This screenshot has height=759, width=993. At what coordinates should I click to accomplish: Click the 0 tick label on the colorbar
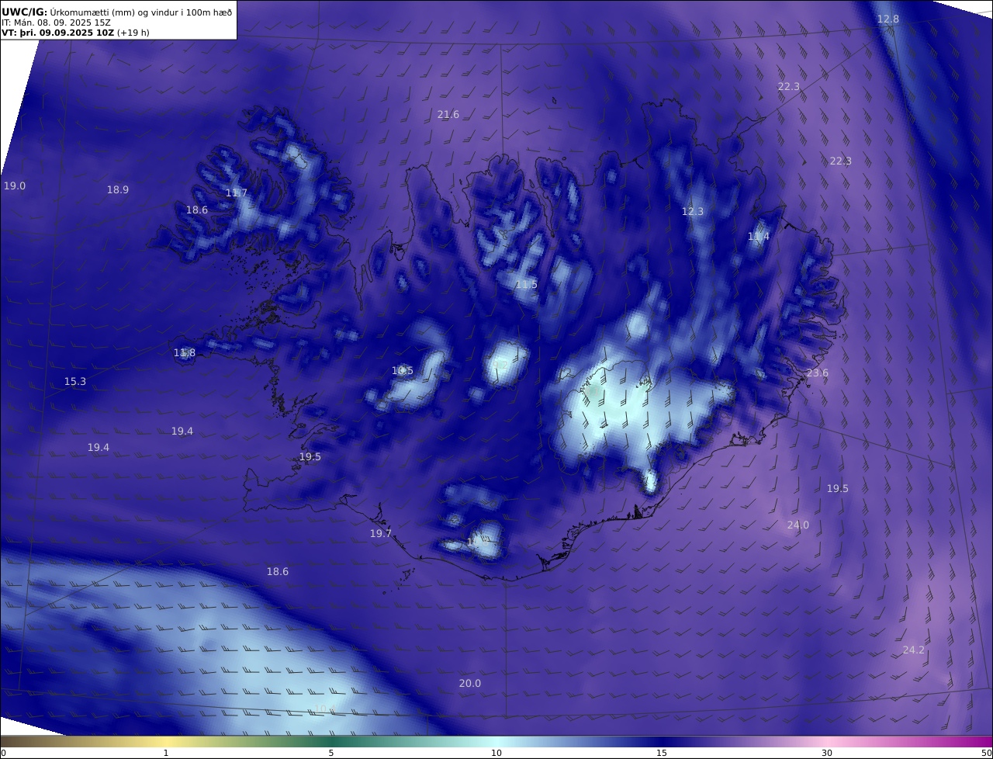pyautogui.click(x=3, y=753)
